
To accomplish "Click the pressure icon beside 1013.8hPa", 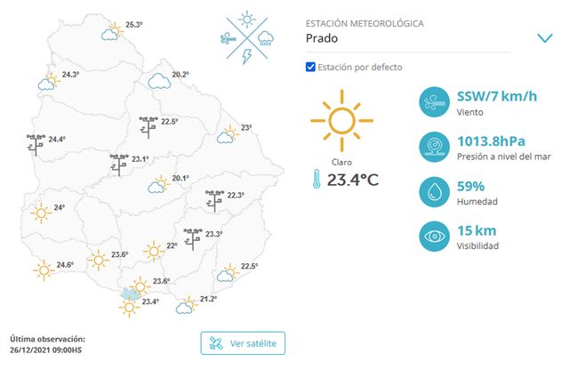I will coord(436,148).
